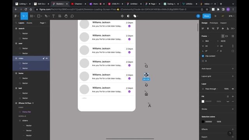Switch to the Inspect tab

click(223, 23)
